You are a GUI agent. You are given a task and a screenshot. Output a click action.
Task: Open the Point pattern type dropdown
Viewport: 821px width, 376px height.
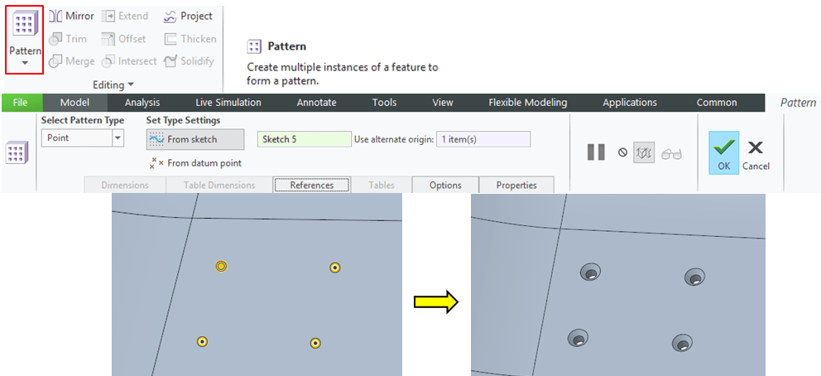pyautogui.click(x=118, y=138)
